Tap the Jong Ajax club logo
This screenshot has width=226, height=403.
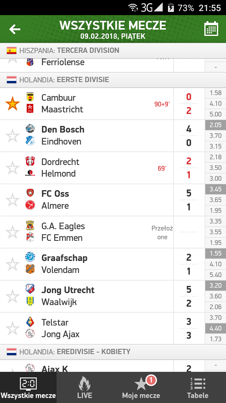pos(30,334)
